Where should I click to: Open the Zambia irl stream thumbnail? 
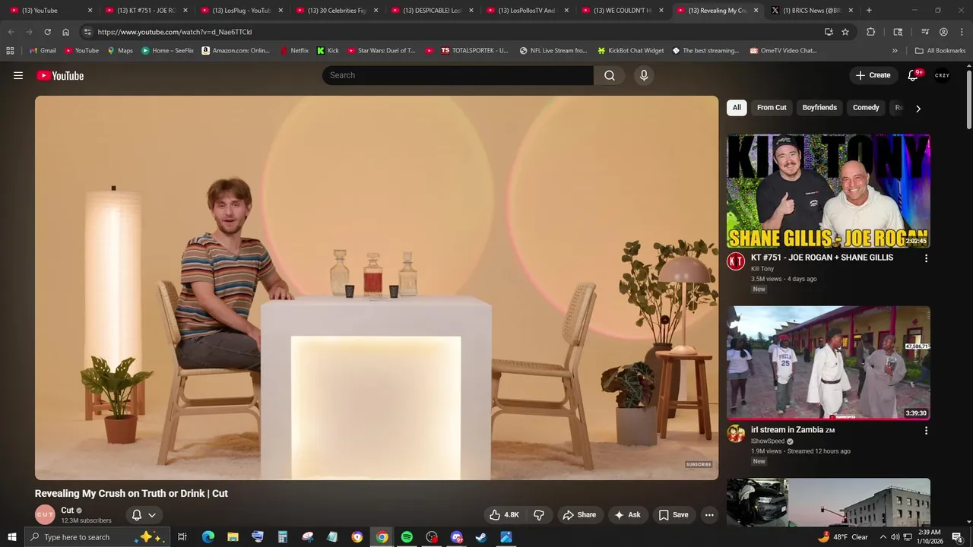pyautogui.click(x=829, y=363)
